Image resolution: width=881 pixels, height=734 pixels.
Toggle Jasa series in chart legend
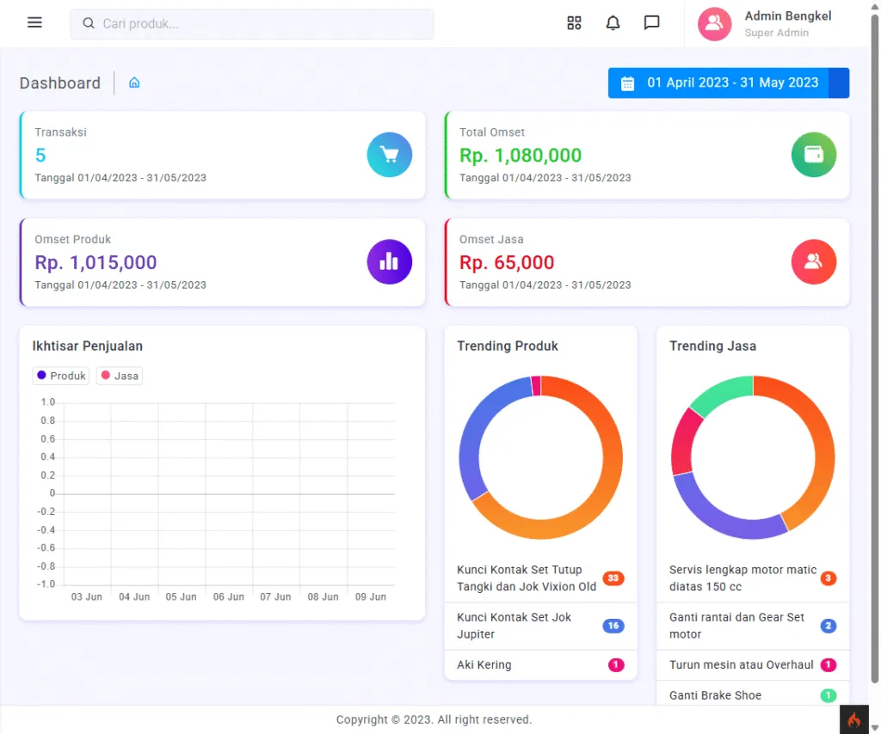119,376
